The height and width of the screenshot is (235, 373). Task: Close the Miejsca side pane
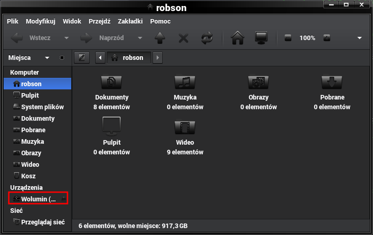pyautogui.click(x=62, y=58)
